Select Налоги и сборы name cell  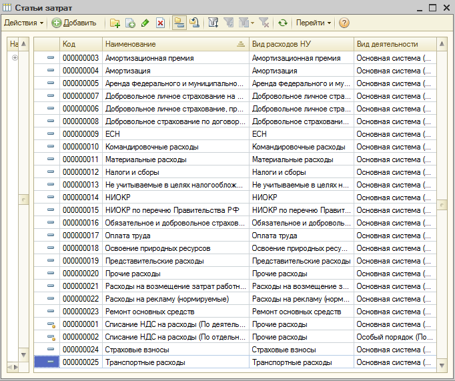click(x=175, y=172)
